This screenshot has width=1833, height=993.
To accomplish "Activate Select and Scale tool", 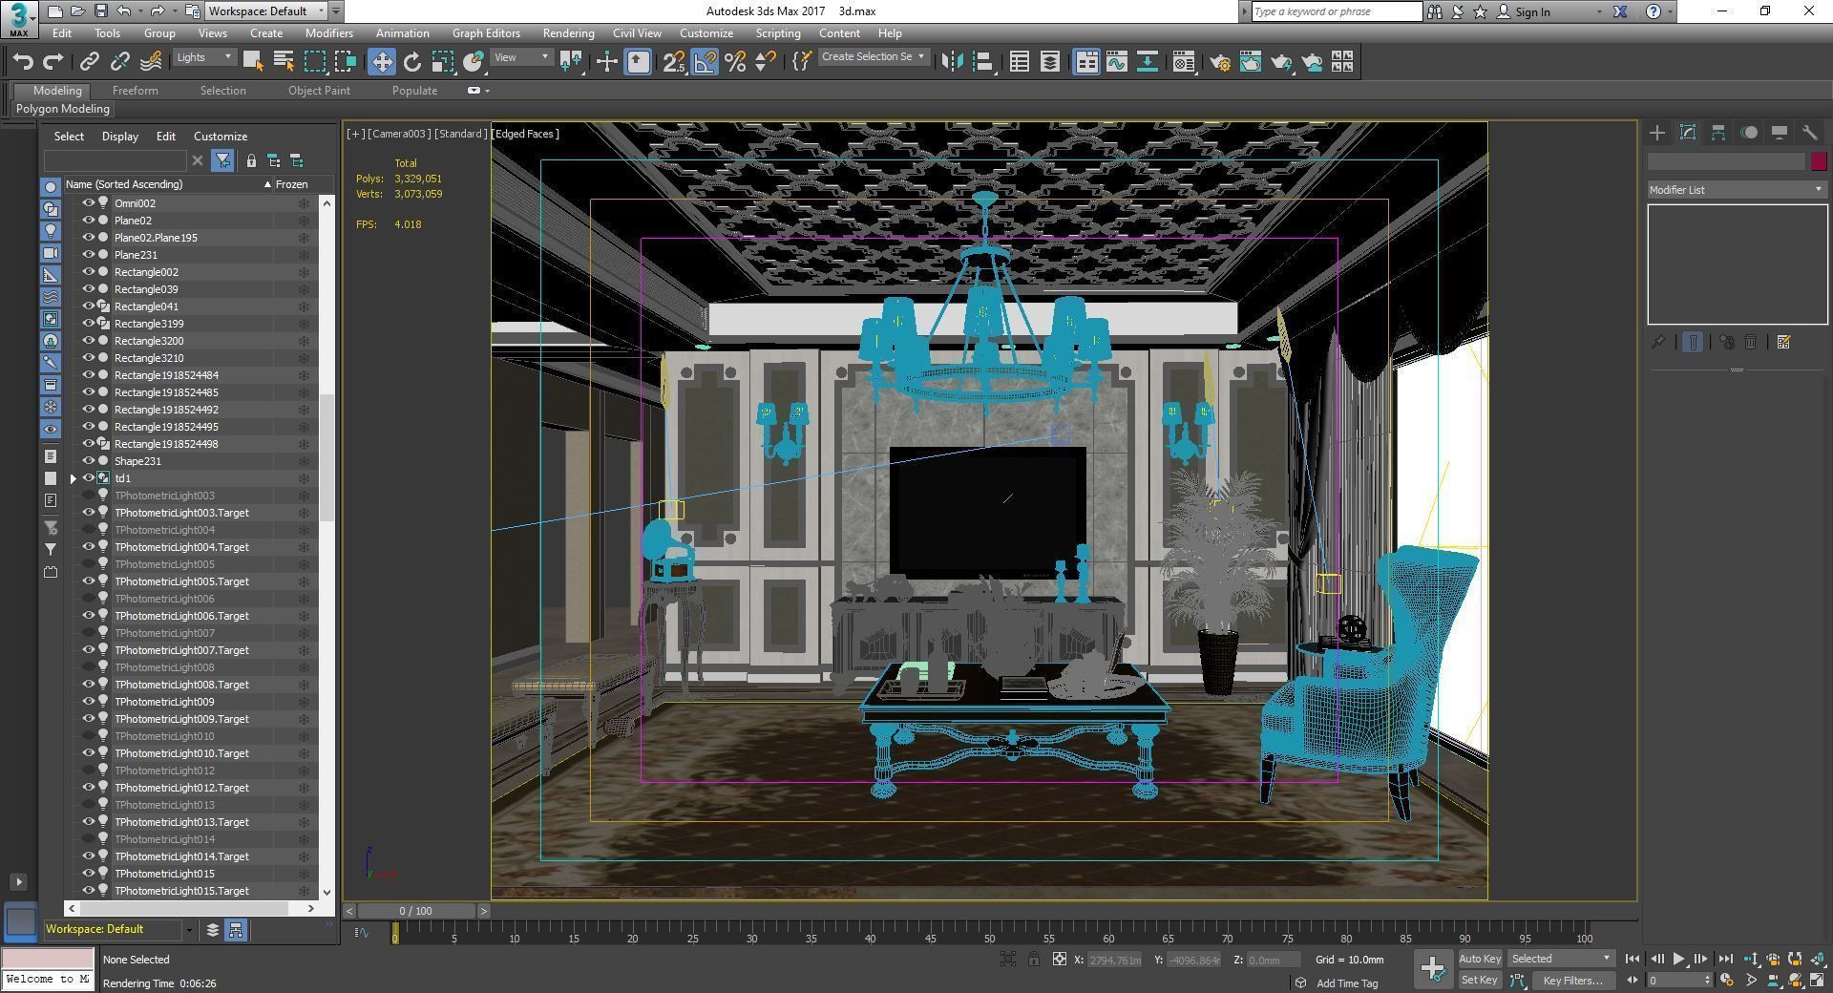I will pos(442,62).
